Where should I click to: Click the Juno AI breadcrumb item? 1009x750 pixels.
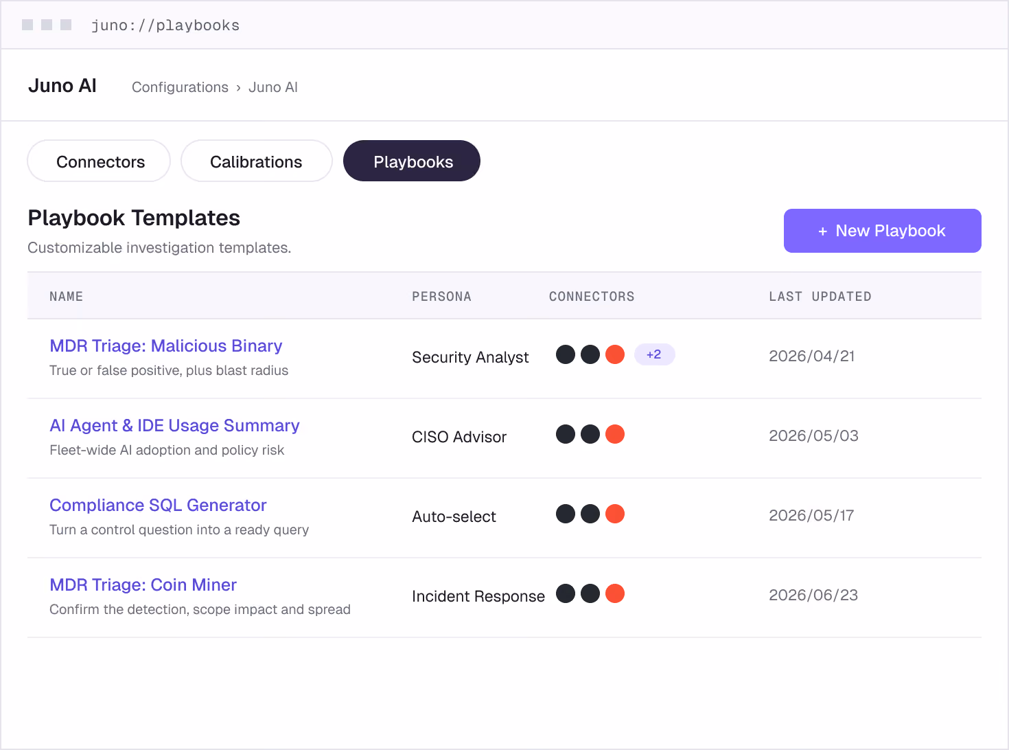[x=273, y=87]
